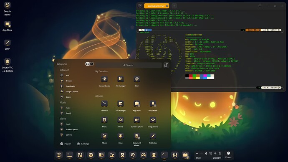The height and width of the screenshot is (162, 288).
Task: Open Spotify from the dock
Action: click(x=133, y=155)
